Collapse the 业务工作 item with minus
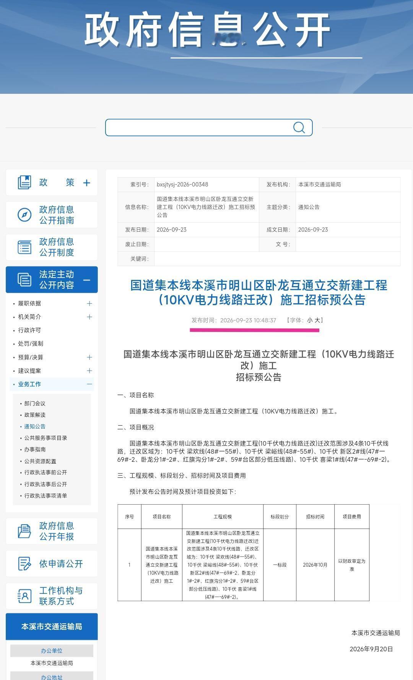413x680 pixels. pos(89,384)
